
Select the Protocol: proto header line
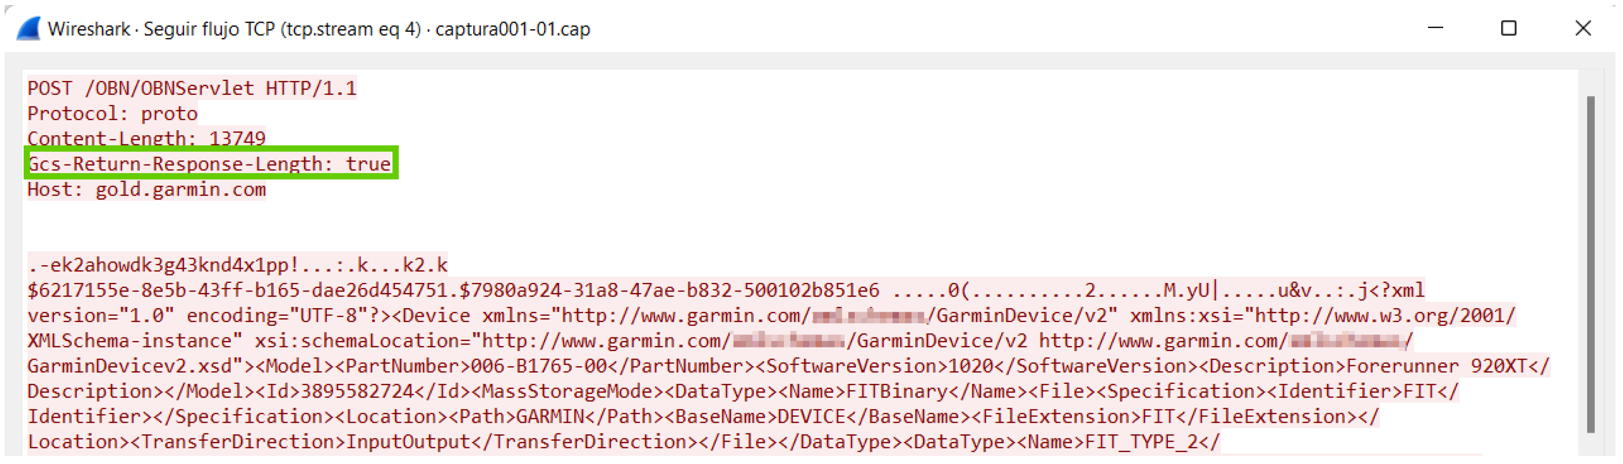click(x=112, y=114)
